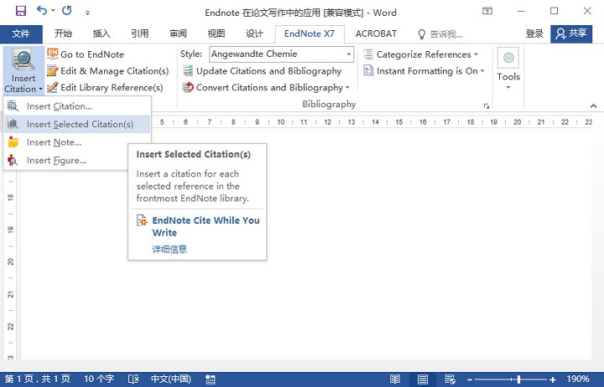
Task: Click the Save icon in quick access toolbar
Action: click(x=20, y=11)
